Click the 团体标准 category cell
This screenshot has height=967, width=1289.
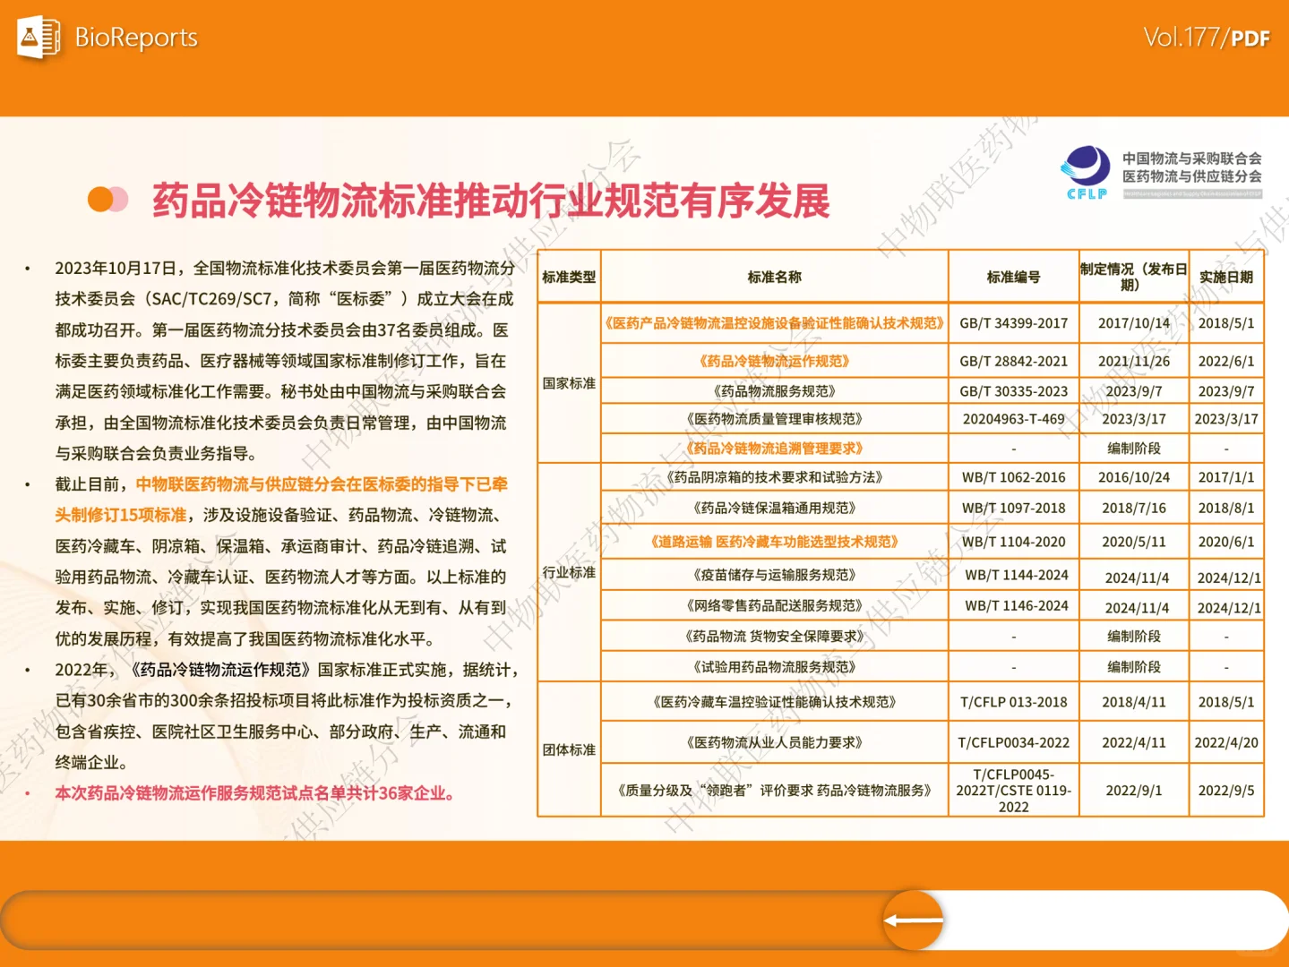point(569,749)
